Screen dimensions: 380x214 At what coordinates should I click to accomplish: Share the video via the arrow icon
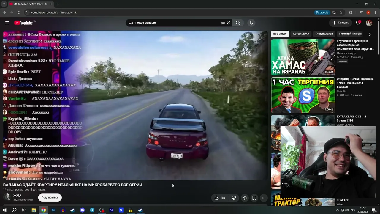click(x=245, y=198)
